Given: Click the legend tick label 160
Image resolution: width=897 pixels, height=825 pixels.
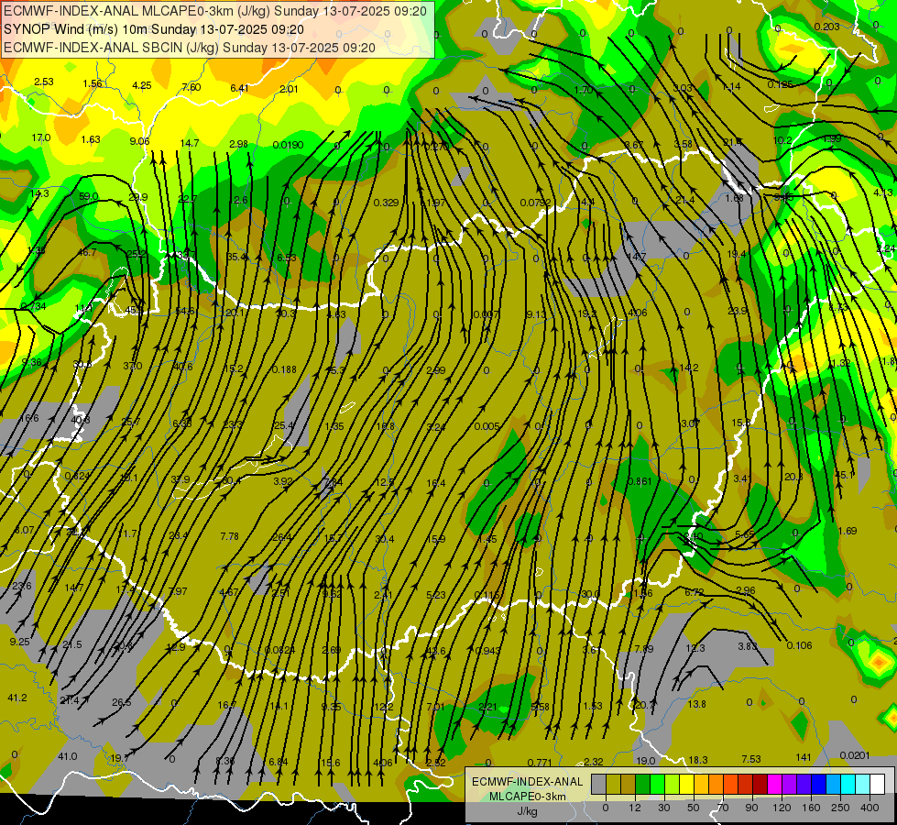Looking at the screenshot, I should [x=811, y=808].
